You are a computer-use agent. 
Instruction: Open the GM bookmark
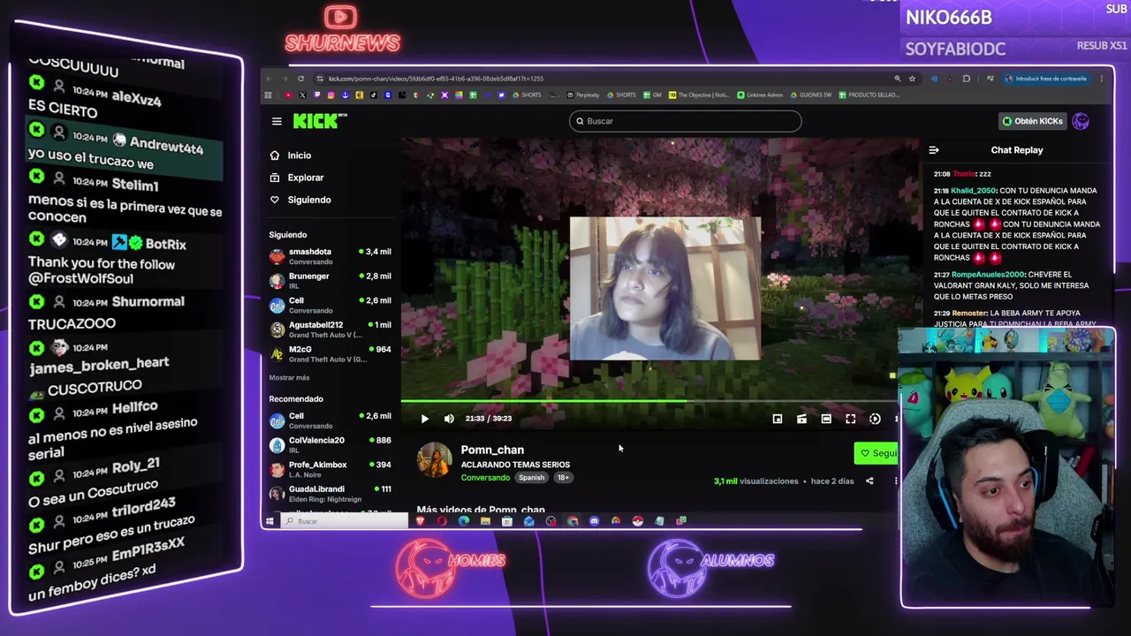(x=652, y=95)
